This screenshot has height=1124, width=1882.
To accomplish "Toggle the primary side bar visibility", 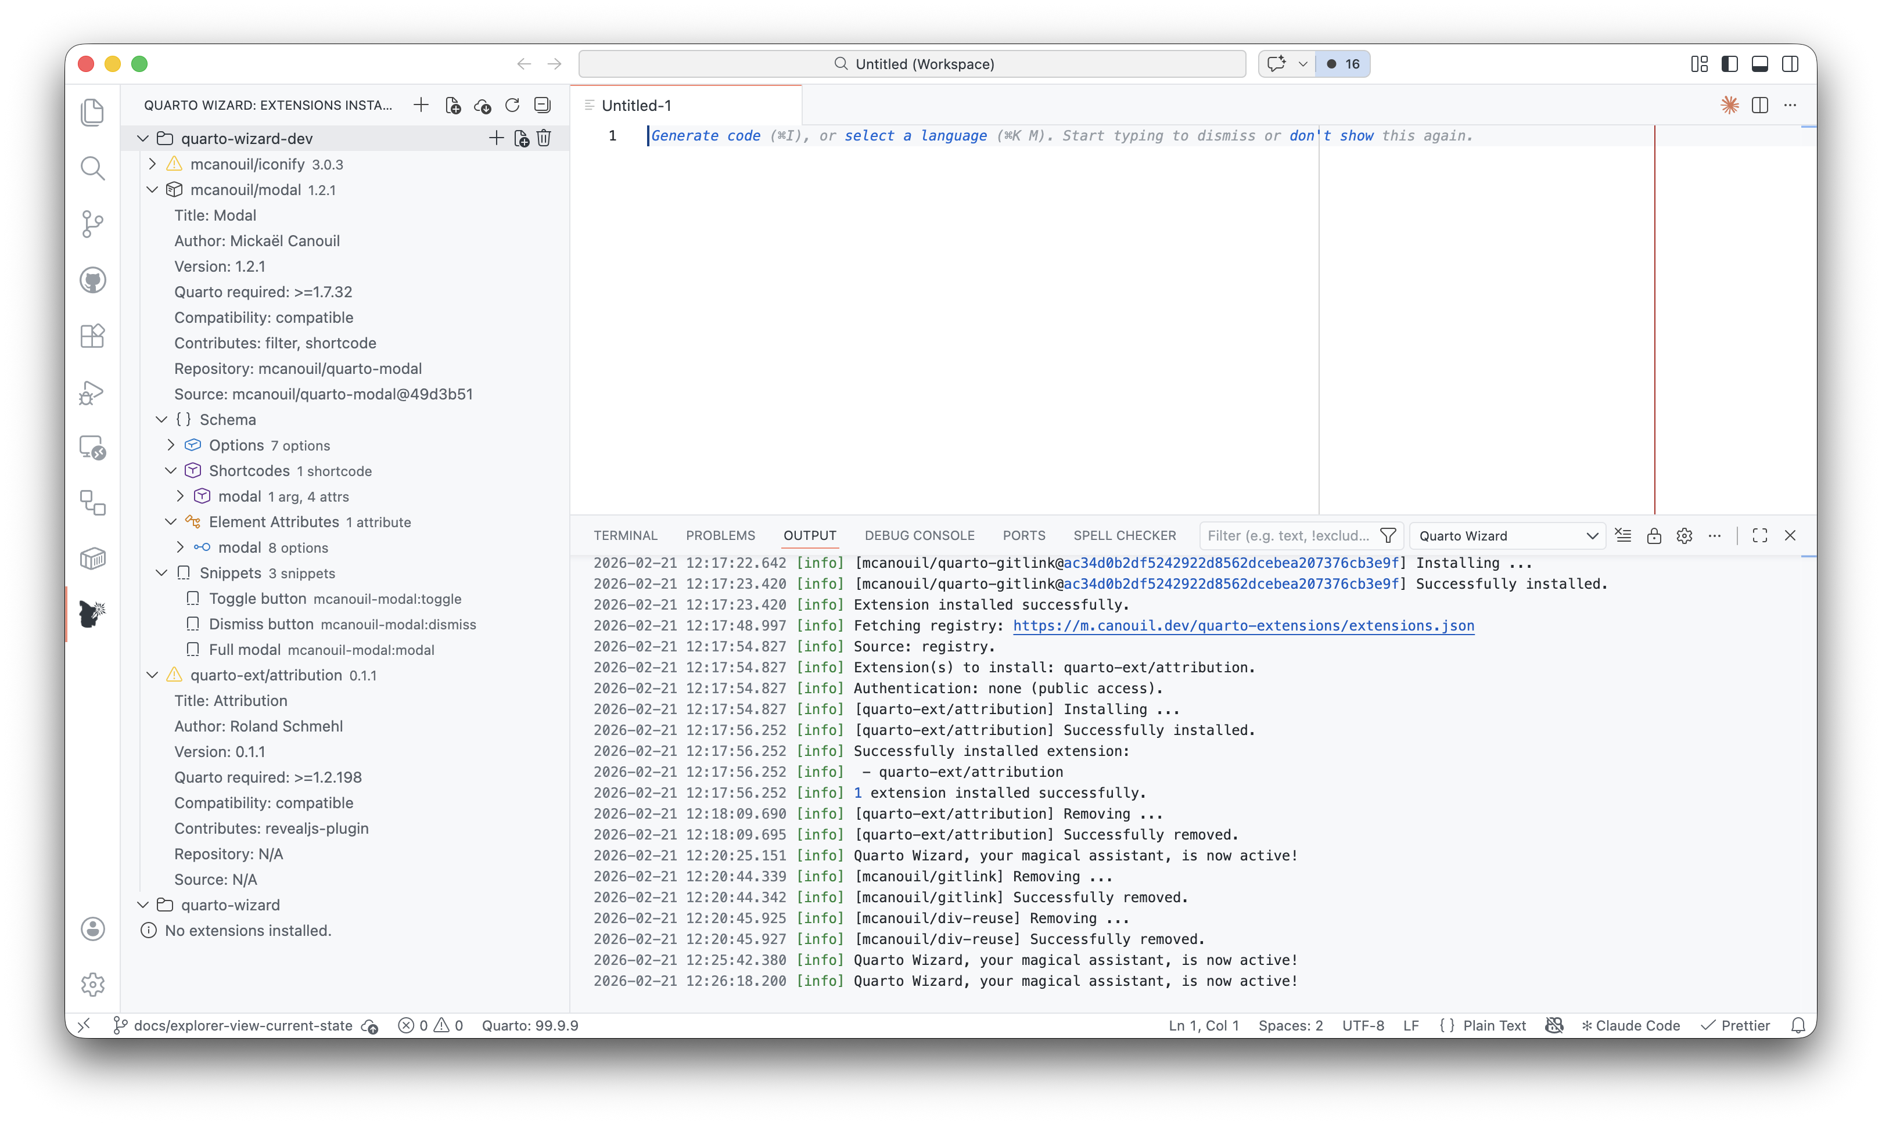I will [x=1730, y=64].
